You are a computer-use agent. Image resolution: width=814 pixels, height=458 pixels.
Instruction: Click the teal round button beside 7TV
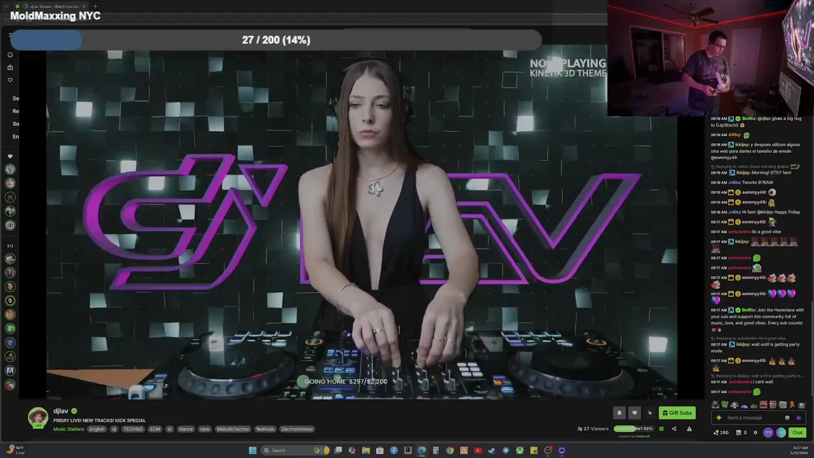[x=781, y=433]
